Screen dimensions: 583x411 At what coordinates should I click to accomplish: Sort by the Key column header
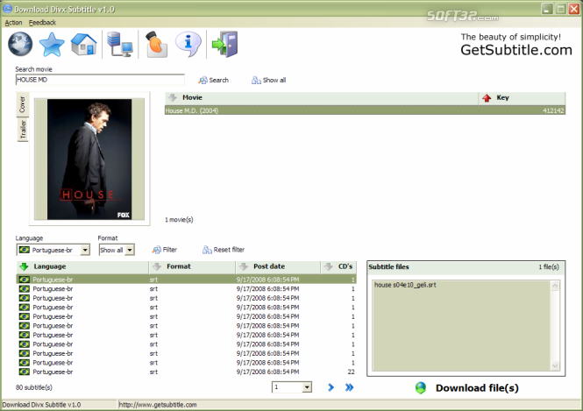pyautogui.click(x=522, y=98)
